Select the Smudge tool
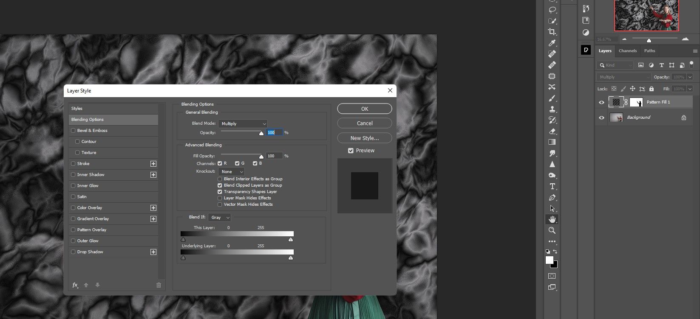 point(552,153)
